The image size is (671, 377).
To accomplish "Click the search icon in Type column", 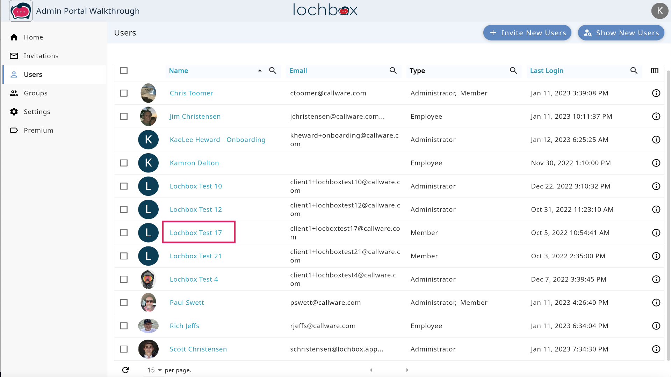I will (x=513, y=71).
